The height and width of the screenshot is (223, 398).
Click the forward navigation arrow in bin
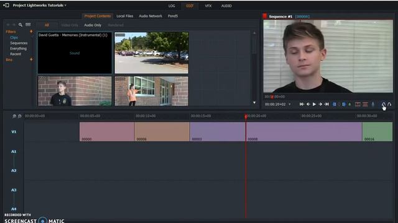(14, 25)
